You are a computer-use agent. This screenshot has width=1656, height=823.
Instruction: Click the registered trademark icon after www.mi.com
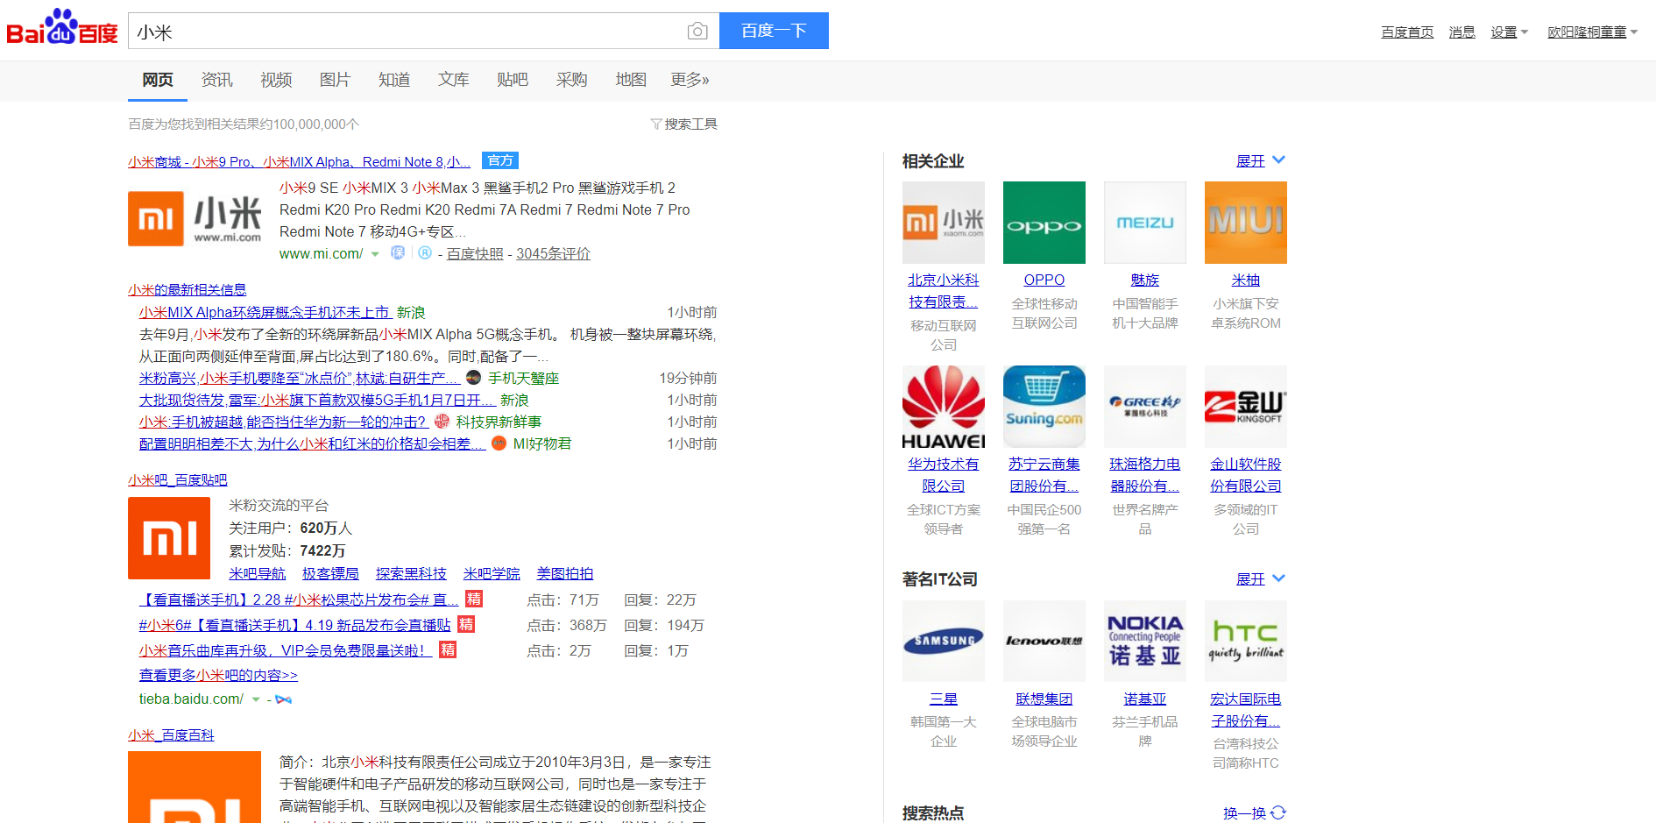(425, 253)
